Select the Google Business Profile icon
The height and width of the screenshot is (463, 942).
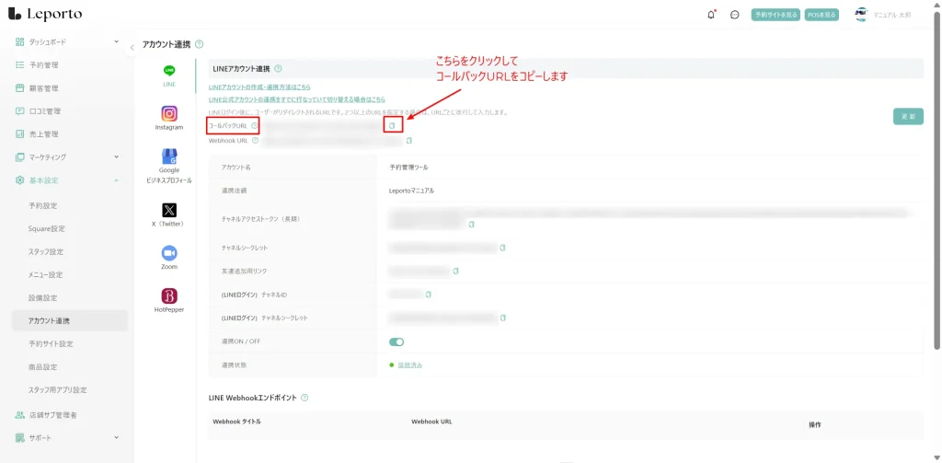169,157
